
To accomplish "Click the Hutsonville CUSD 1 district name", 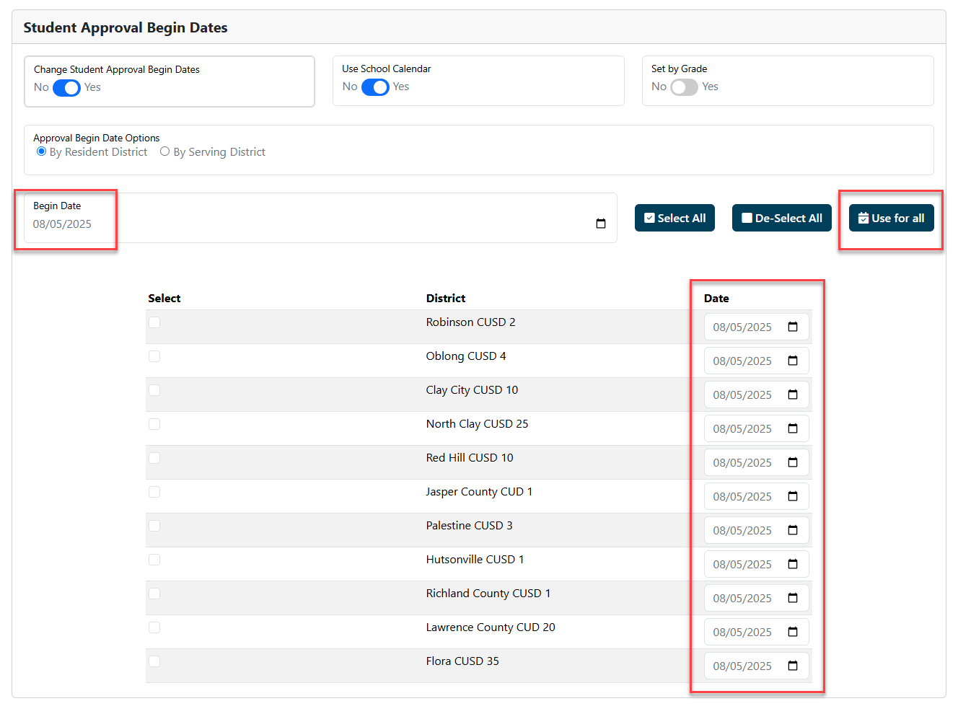I will tap(475, 560).
